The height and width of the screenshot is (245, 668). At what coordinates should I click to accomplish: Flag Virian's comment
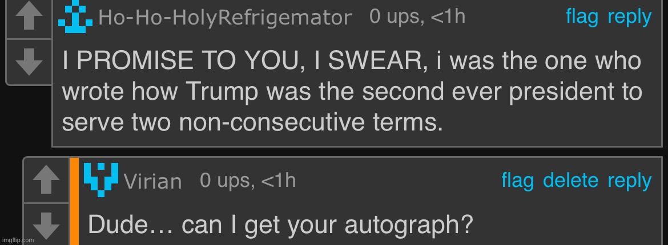(x=517, y=181)
